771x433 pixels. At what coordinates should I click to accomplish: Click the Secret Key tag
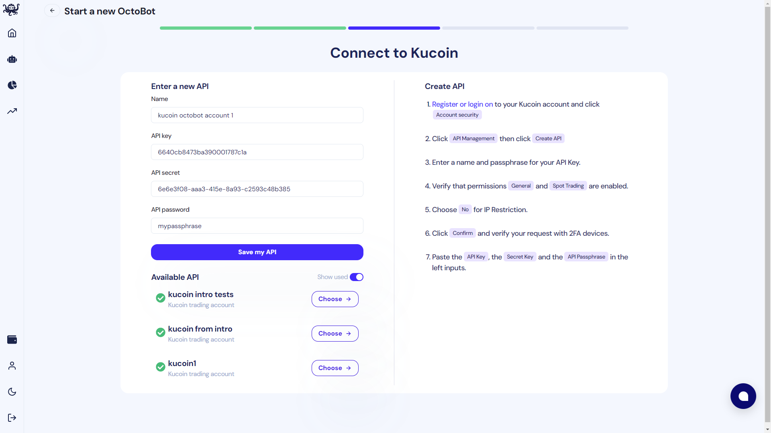pos(520,257)
